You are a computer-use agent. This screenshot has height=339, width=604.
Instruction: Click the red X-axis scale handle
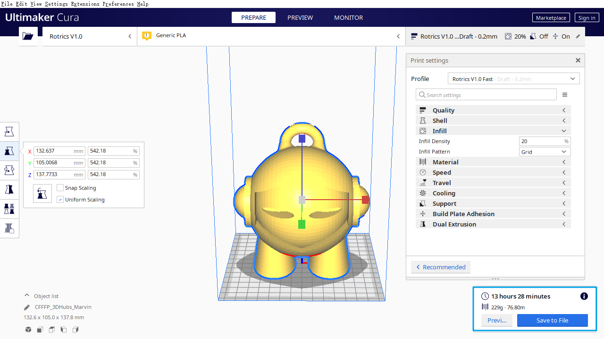coord(365,200)
